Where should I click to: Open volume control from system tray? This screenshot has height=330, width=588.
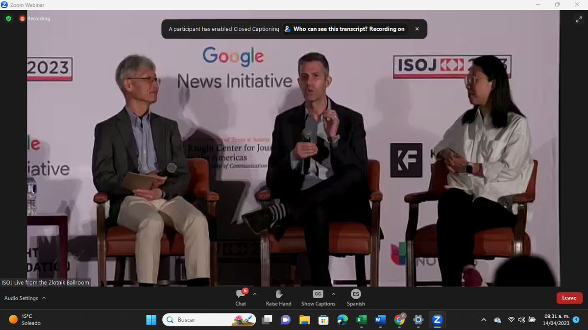point(521,320)
